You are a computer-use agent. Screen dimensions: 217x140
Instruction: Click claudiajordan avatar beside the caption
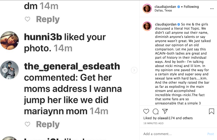tap(147, 26)
